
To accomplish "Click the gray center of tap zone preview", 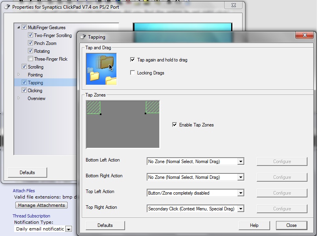I will tap(123, 125).
